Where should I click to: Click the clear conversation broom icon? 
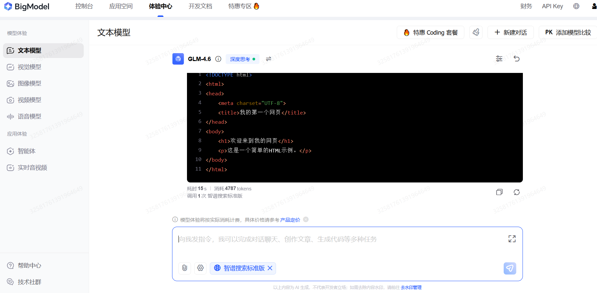tap(476, 32)
